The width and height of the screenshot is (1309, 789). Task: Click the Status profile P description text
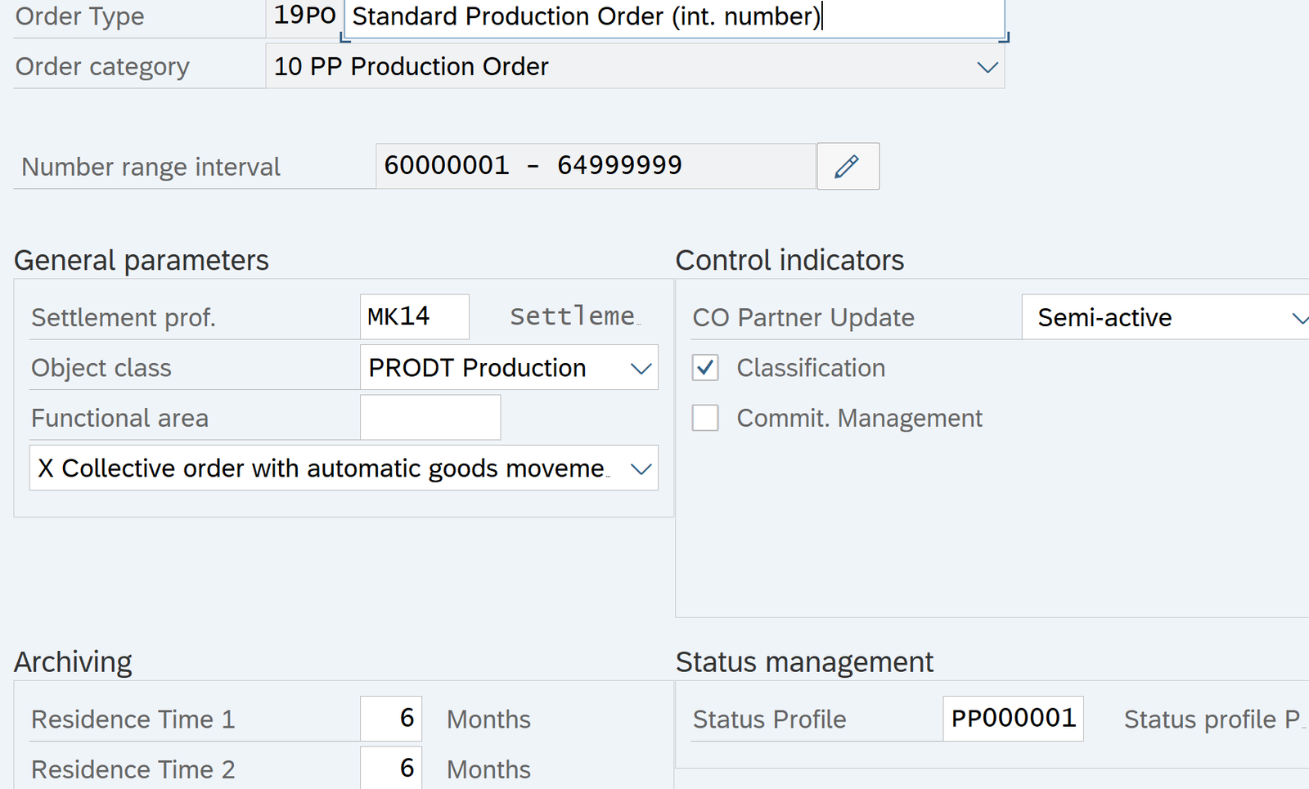[1211, 720]
